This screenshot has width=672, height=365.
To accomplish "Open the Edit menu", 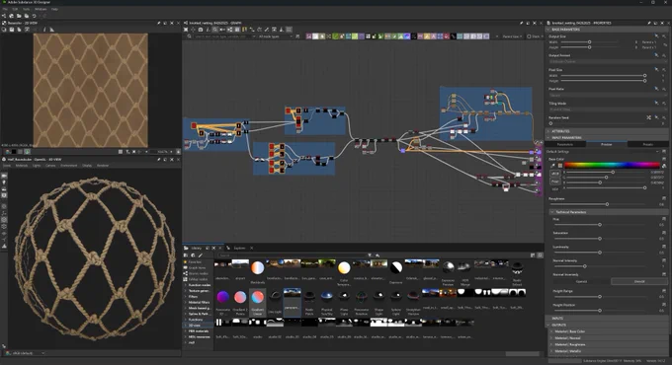I will 16,9.
